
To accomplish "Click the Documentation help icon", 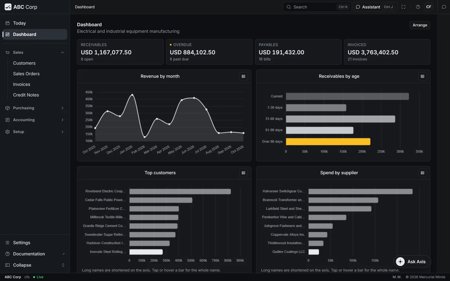I will (x=8, y=254).
